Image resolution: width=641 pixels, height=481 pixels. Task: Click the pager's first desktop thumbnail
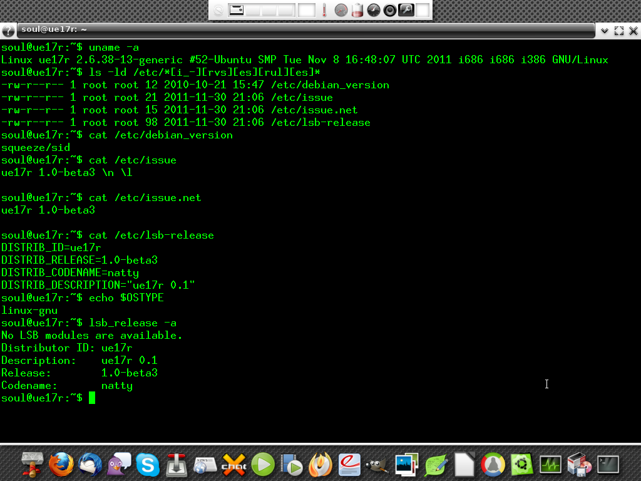236,10
